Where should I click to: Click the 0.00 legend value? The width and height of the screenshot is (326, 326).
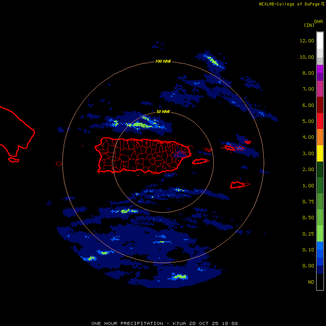[x=308, y=266]
